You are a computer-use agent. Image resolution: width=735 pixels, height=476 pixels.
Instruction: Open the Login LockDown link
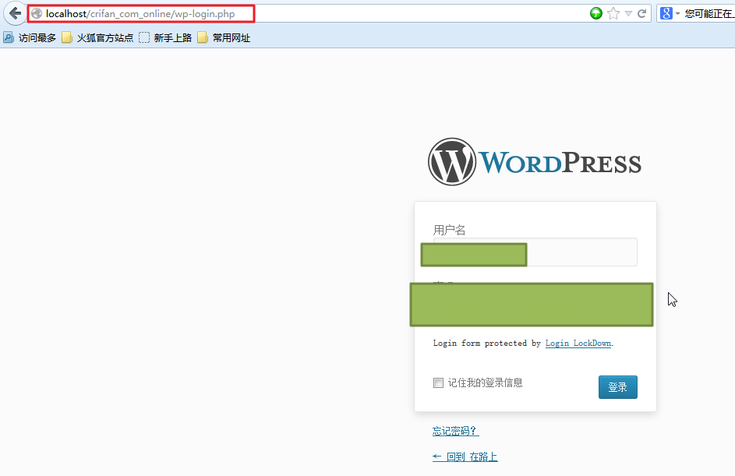point(578,343)
